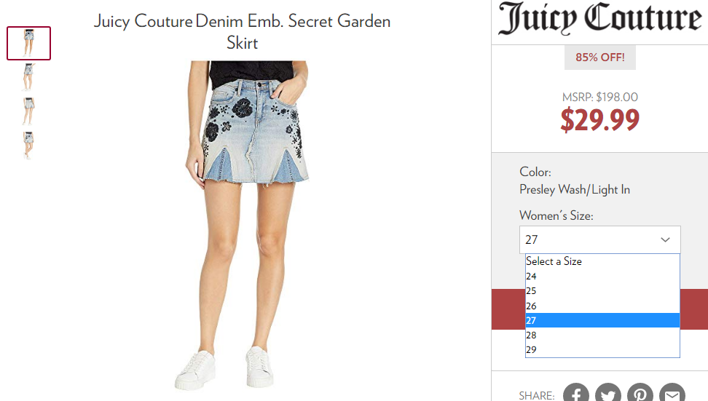Show third skirt thumbnail image

(x=28, y=111)
